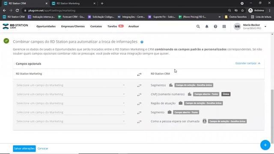
Task: Click swap arrows in Como a pessoa row
Action: coord(139,121)
